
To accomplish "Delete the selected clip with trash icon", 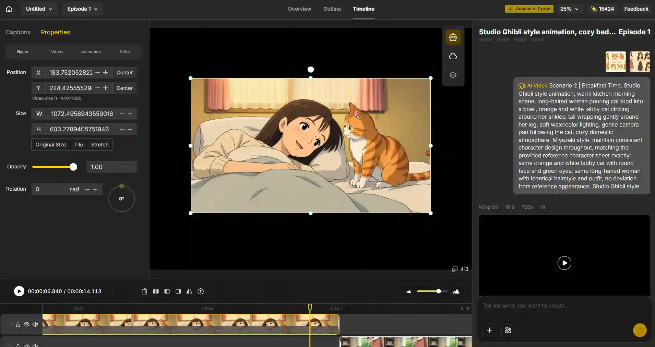I will [145, 291].
